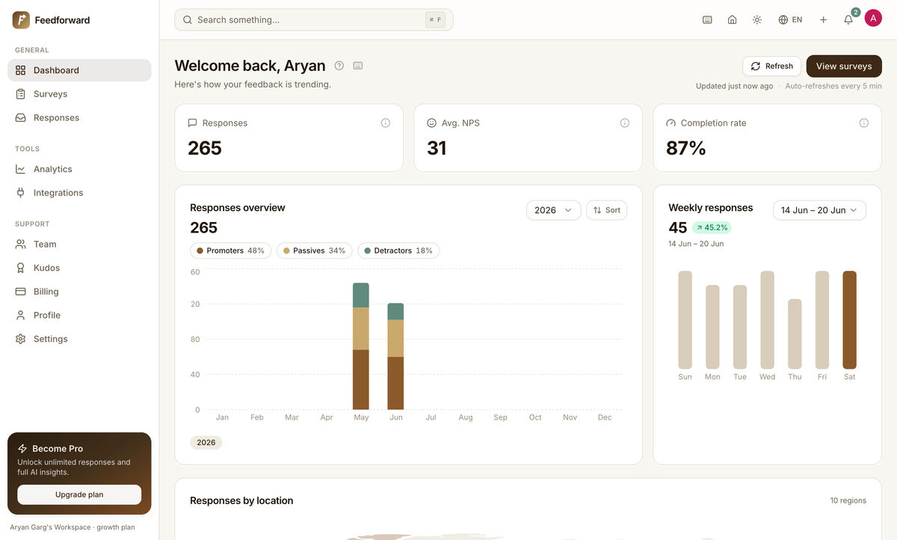Toggle the Passives 34% legend chip
This screenshot has height=540, width=897.
pos(314,251)
